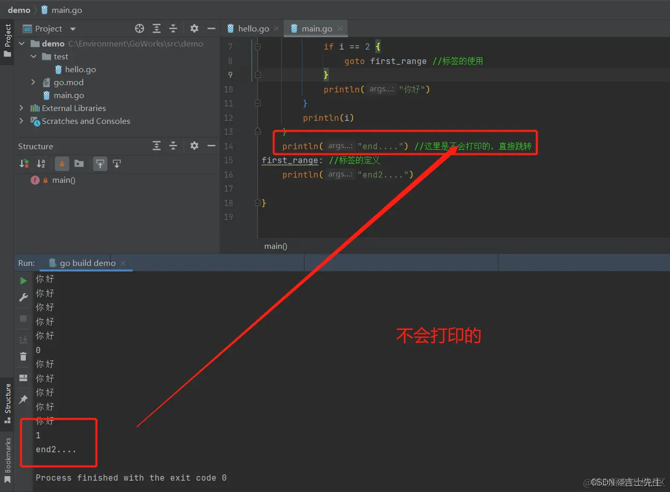Open Structure panel settings gear
The height and width of the screenshot is (492, 670).
[194, 146]
